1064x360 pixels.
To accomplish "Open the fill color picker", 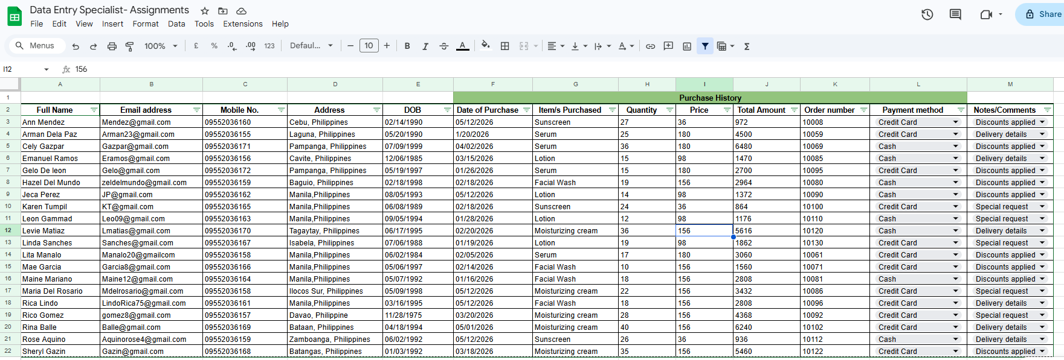I will pyautogui.click(x=485, y=45).
